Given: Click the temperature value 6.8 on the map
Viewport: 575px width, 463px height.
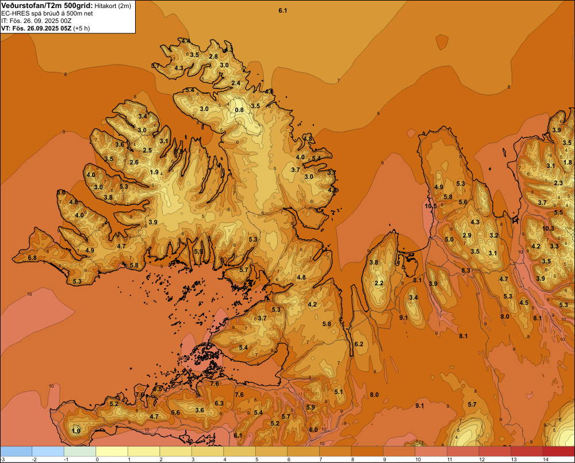Looking at the screenshot, I should [x=32, y=258].
